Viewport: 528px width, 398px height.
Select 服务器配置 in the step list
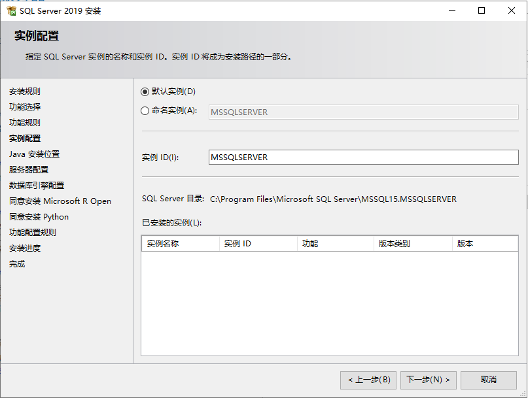pyautogui.click(x=29, y=170)
